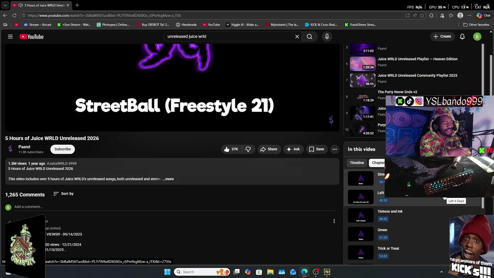
Task: Like the video with 37K likes
Action: point(231,149)
